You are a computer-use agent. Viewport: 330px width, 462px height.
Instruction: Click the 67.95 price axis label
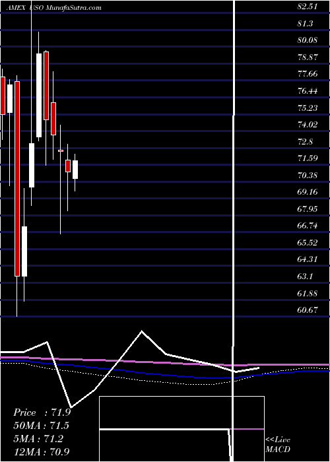(x=308, y=209)
